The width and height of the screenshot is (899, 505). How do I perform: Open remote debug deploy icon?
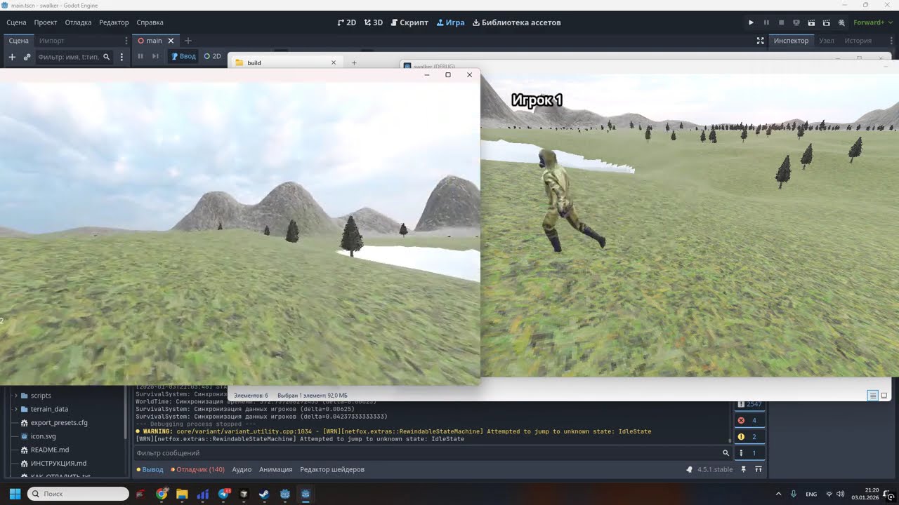796,22
